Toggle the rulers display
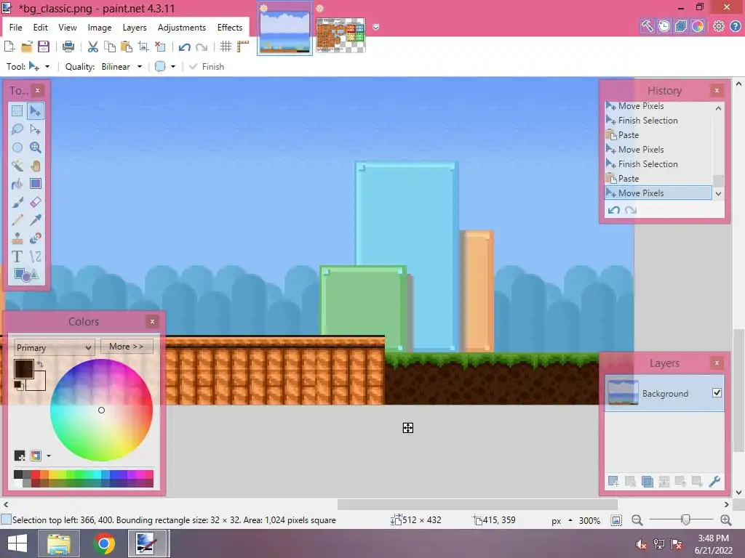745x558 pixels. click(x=243, y=46)
